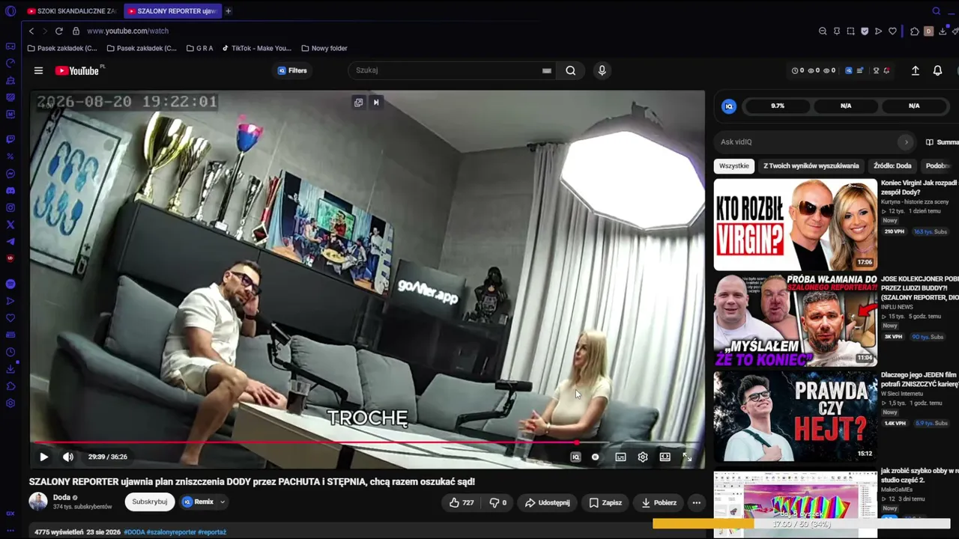Open X (Twitter) from the sidebar
Viewport: 959px width, 539px height.
(x=10, y=225)
